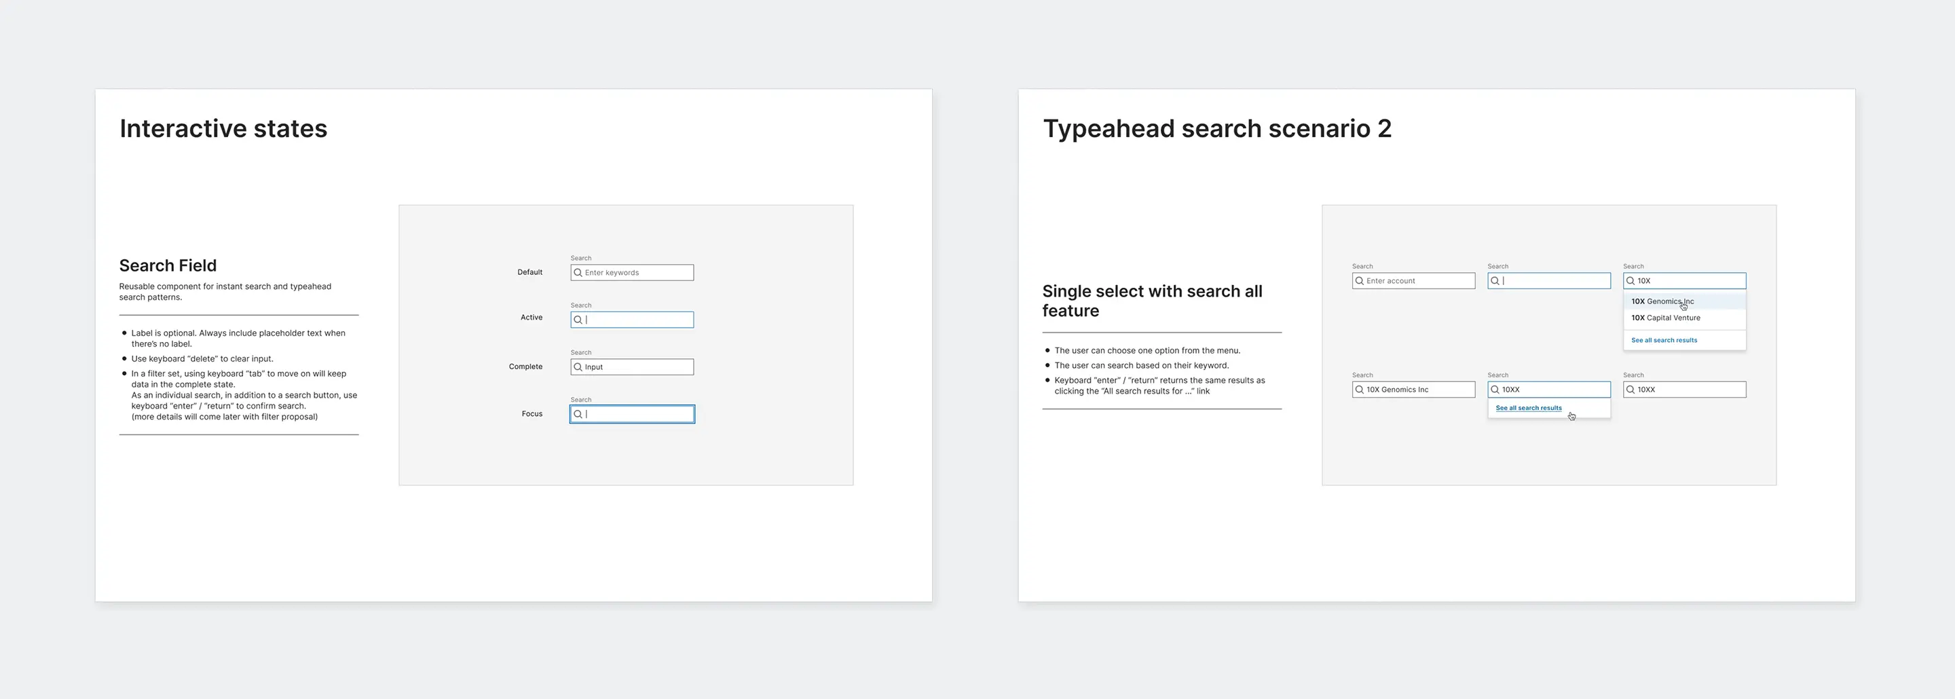Click the magnifier icon in Enter account field
1955x699 pixels.
[x=1359, y=281]
